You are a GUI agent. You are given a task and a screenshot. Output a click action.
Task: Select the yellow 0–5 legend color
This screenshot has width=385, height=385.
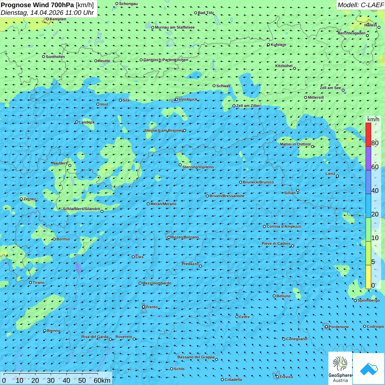(368, 277)
